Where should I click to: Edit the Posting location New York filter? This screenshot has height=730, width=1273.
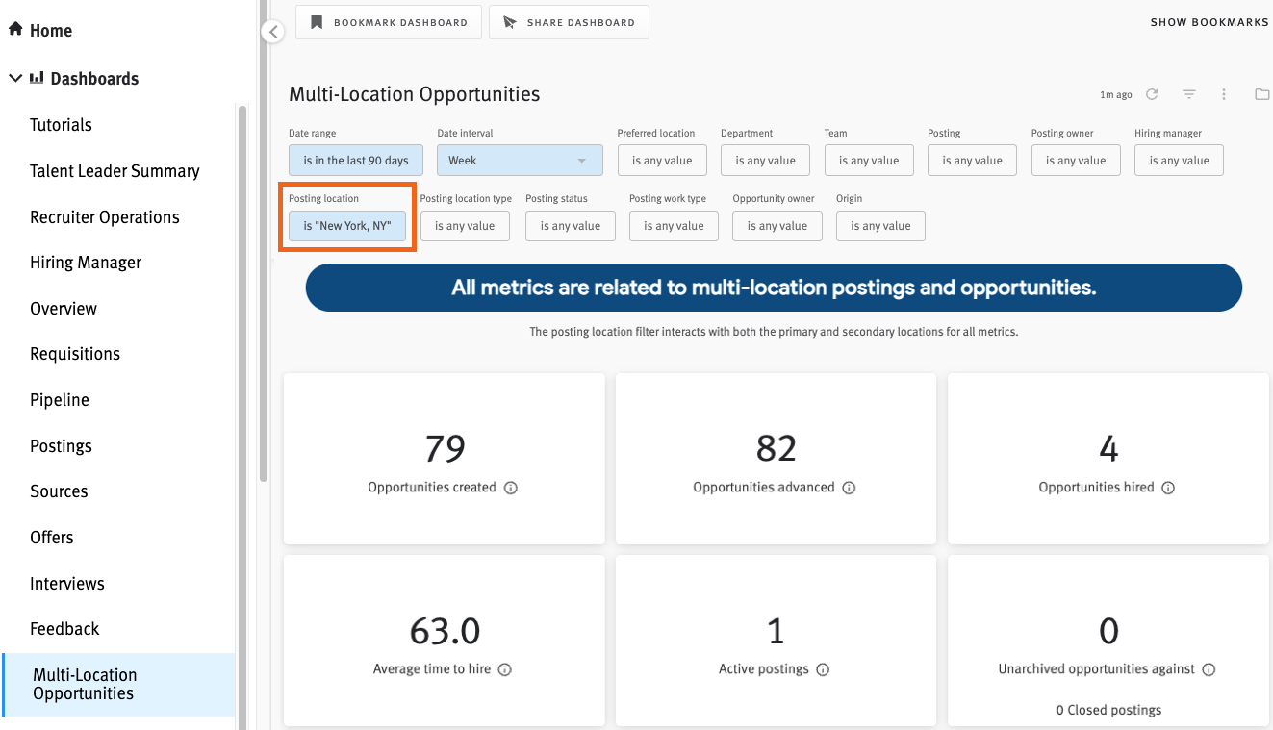347,226
